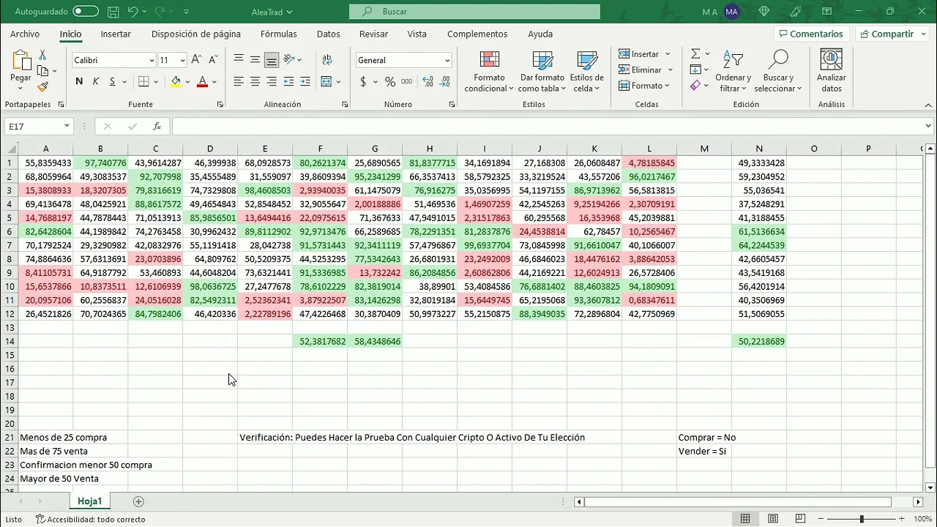This screenshot has height=527, width=937.
Task: Toggle bold formatting with N button
Action: 79,82
